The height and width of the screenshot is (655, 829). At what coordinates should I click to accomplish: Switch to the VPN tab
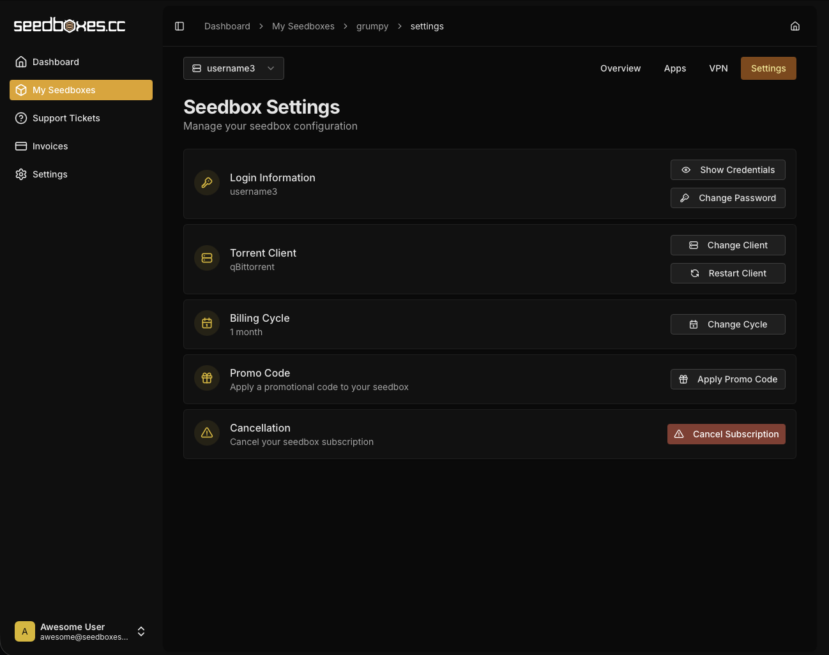(719, 68)
